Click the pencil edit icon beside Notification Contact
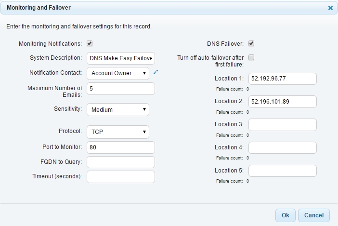The height and width of the screenshot is (226, 338). [x=156, y=72]
